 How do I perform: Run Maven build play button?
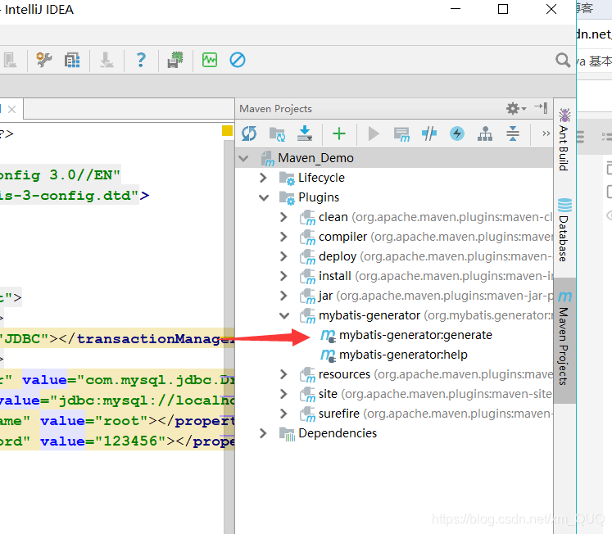tap(374, 133)
